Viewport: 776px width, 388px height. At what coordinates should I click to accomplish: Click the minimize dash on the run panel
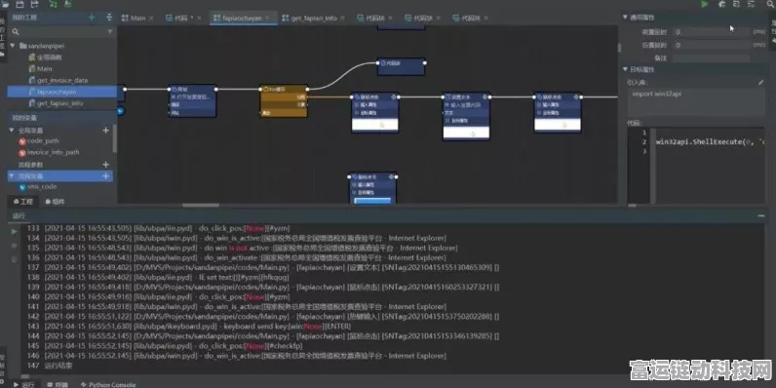coord(760,215)
